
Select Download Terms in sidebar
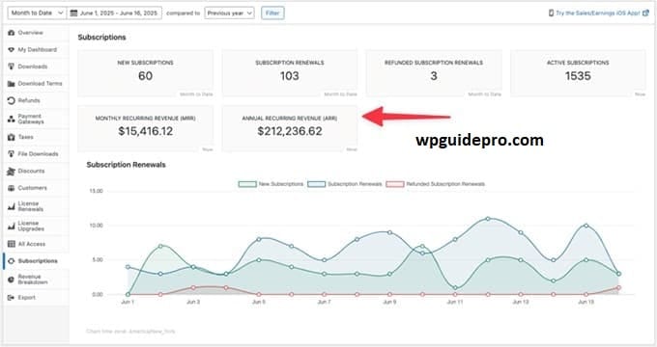point(40,84)
